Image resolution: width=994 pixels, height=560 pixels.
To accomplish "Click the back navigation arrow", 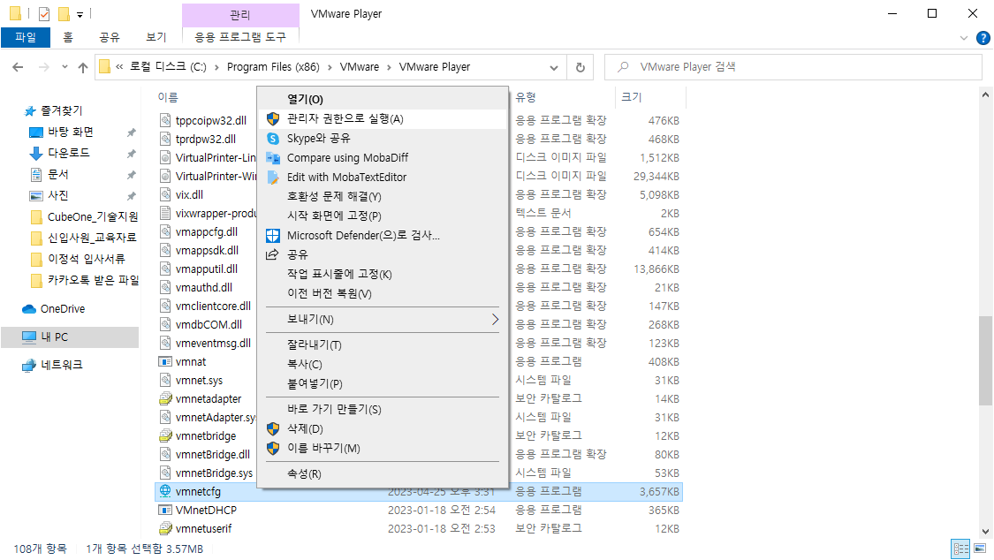I will coord(18,67).
